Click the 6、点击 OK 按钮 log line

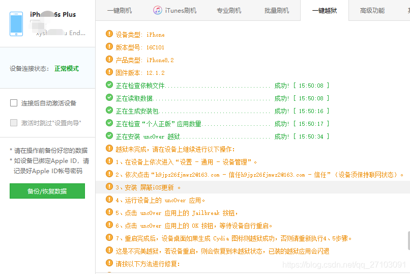tap(194, 226)
